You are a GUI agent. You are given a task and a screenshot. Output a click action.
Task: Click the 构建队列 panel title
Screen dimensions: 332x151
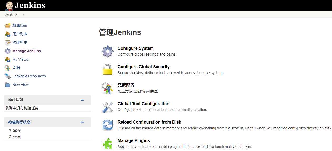pos(16,100)
